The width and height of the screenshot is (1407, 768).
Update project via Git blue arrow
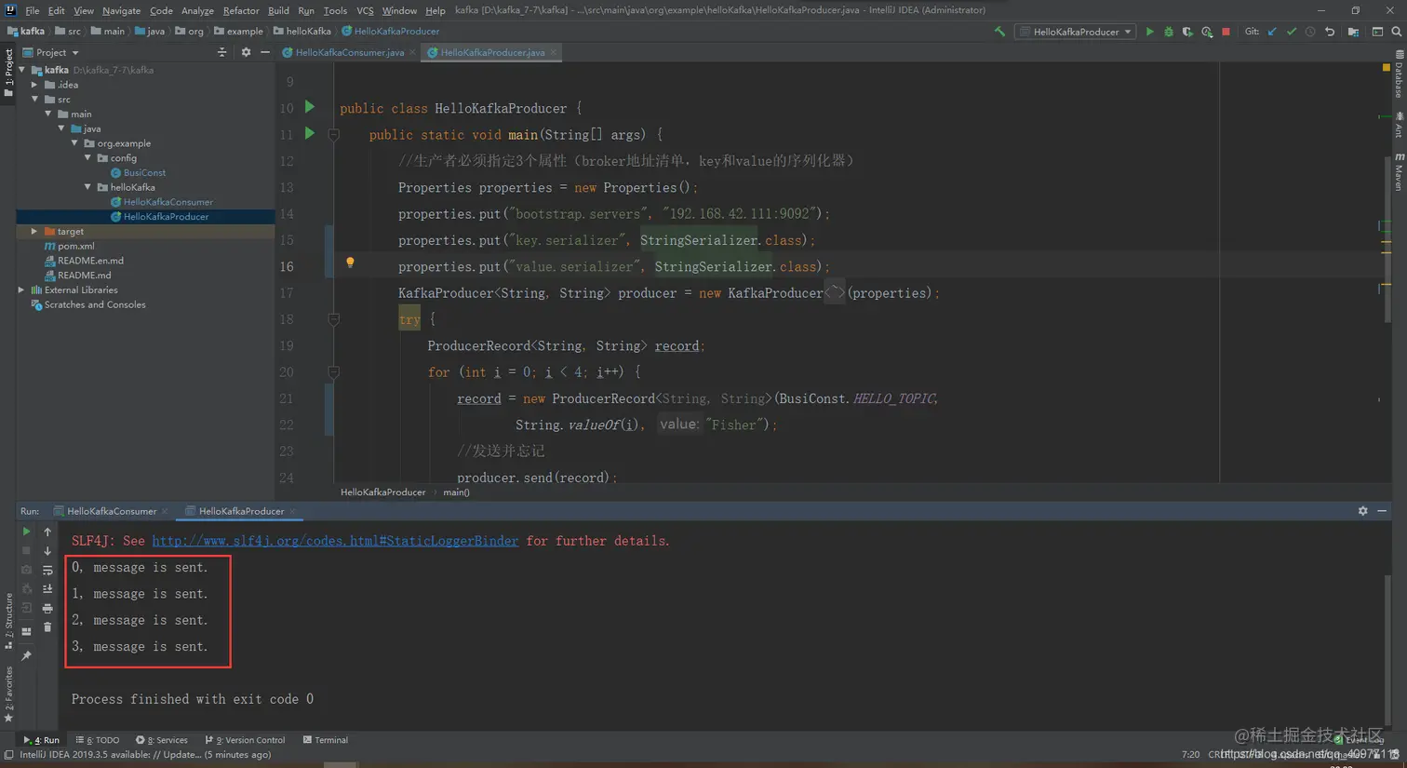(x=1272, y=32)
